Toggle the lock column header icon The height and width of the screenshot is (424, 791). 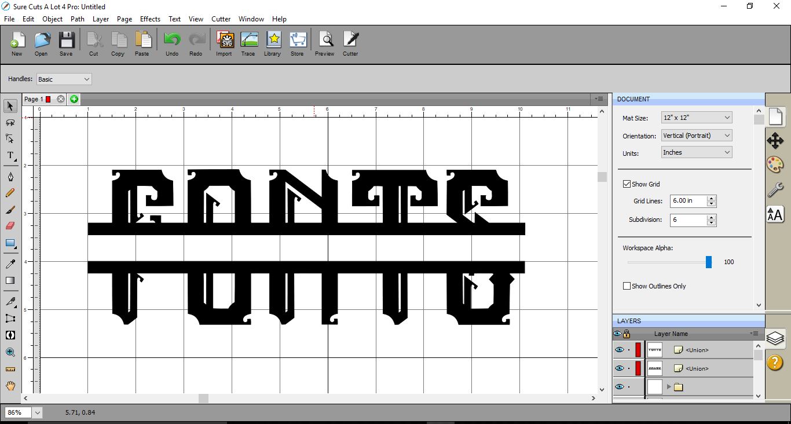[x=627, y=334]
